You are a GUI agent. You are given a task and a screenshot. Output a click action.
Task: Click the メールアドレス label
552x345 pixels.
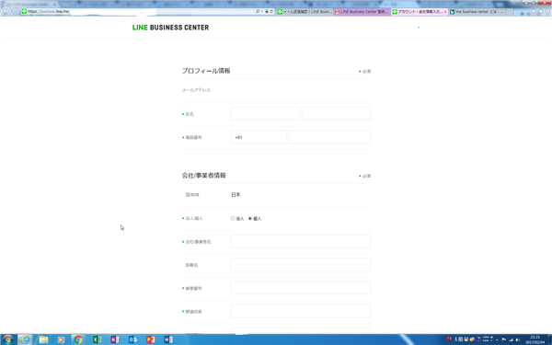click(x=196, y=90)
